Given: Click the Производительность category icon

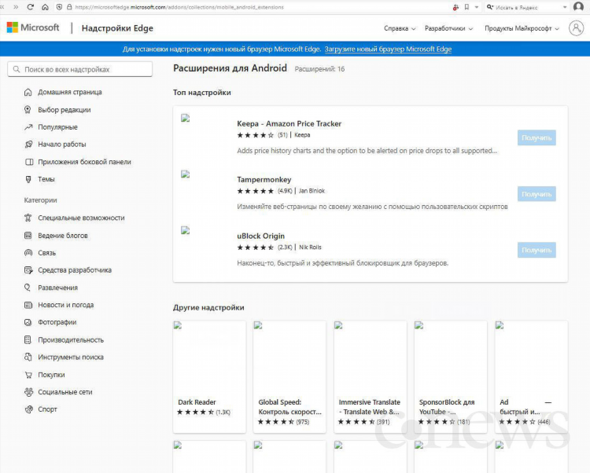Looking at the screenshot, I should (28, 340).
